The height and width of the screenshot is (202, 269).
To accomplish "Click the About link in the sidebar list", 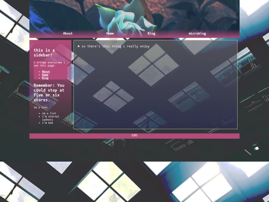I will (x=46, y=72).
